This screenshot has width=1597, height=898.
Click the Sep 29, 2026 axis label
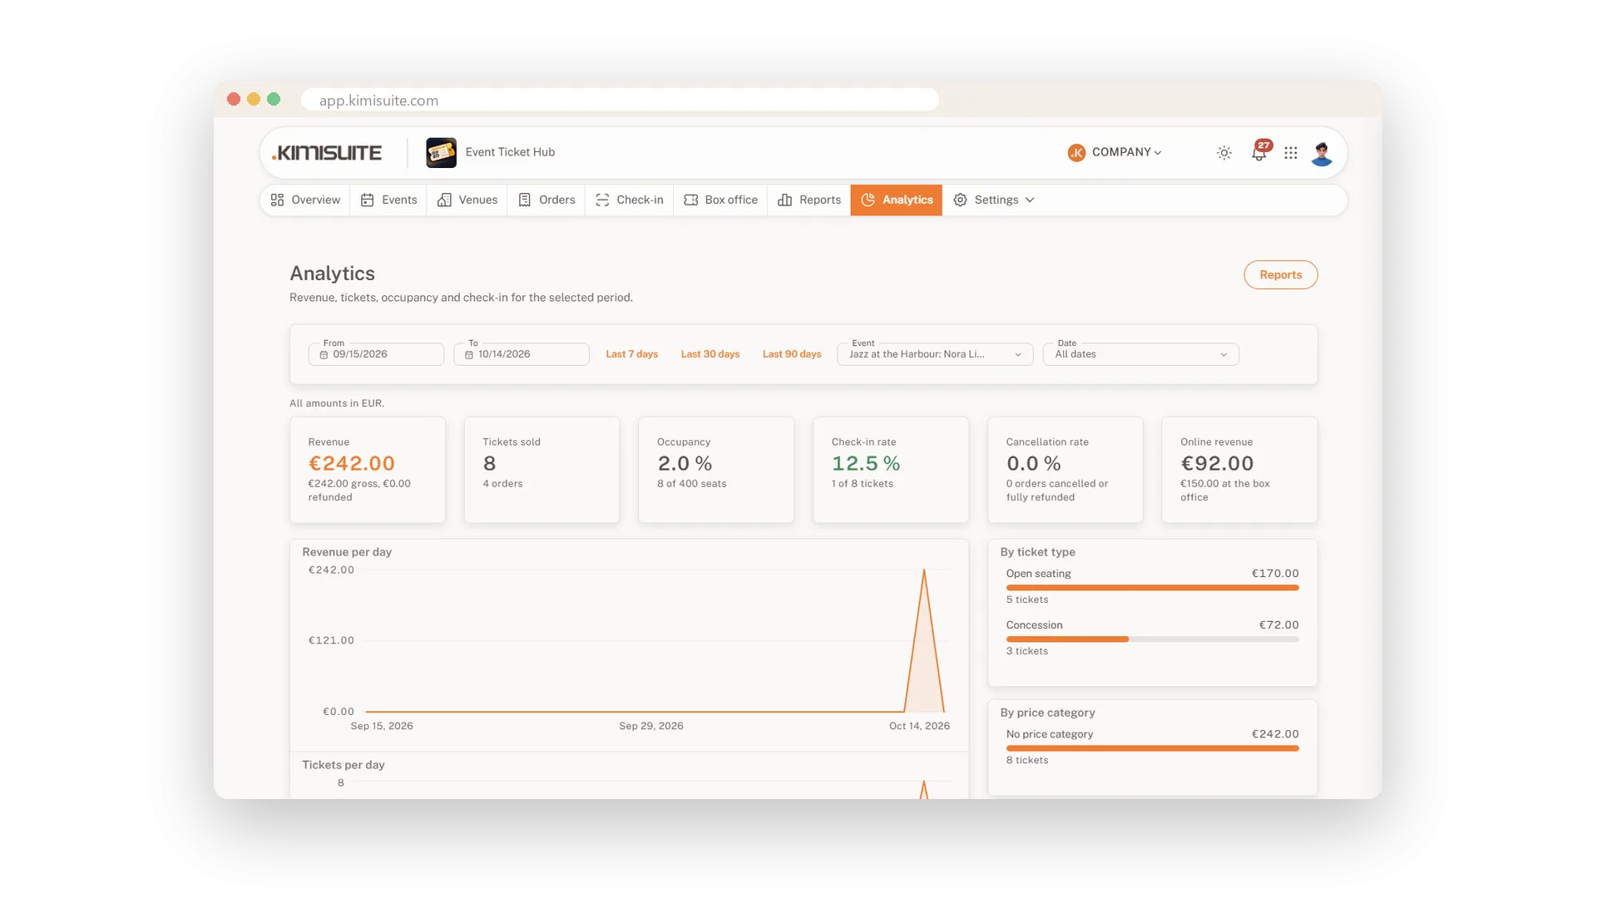click(x=651, y=726)
